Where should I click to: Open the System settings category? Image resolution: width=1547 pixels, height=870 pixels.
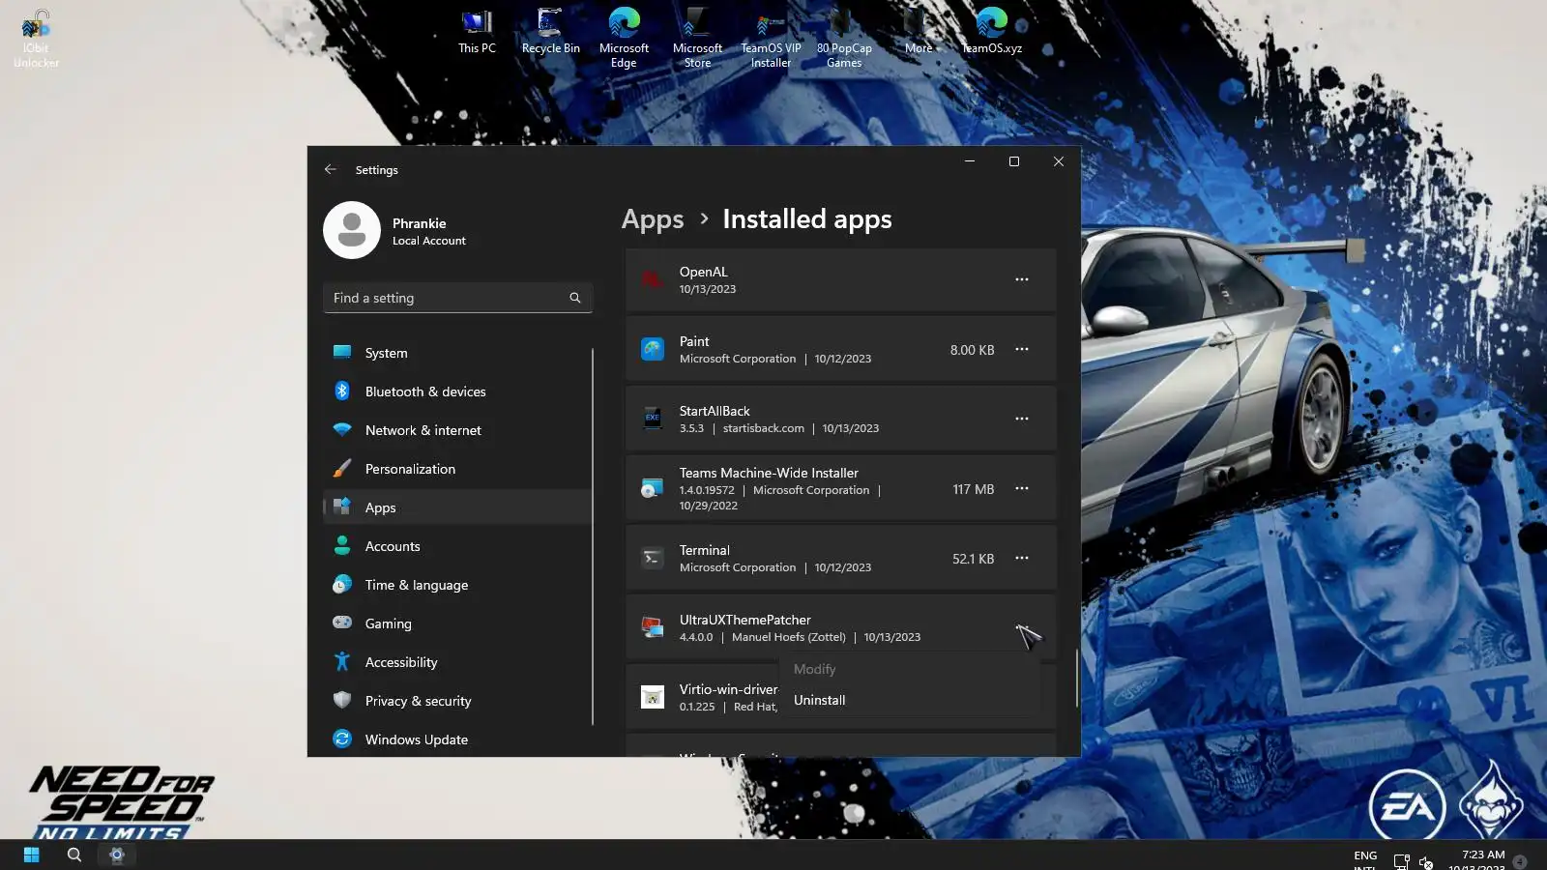(x=457, y=353)
